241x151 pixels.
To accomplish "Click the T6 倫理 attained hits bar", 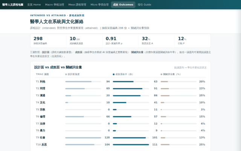I will pos(131,117).
